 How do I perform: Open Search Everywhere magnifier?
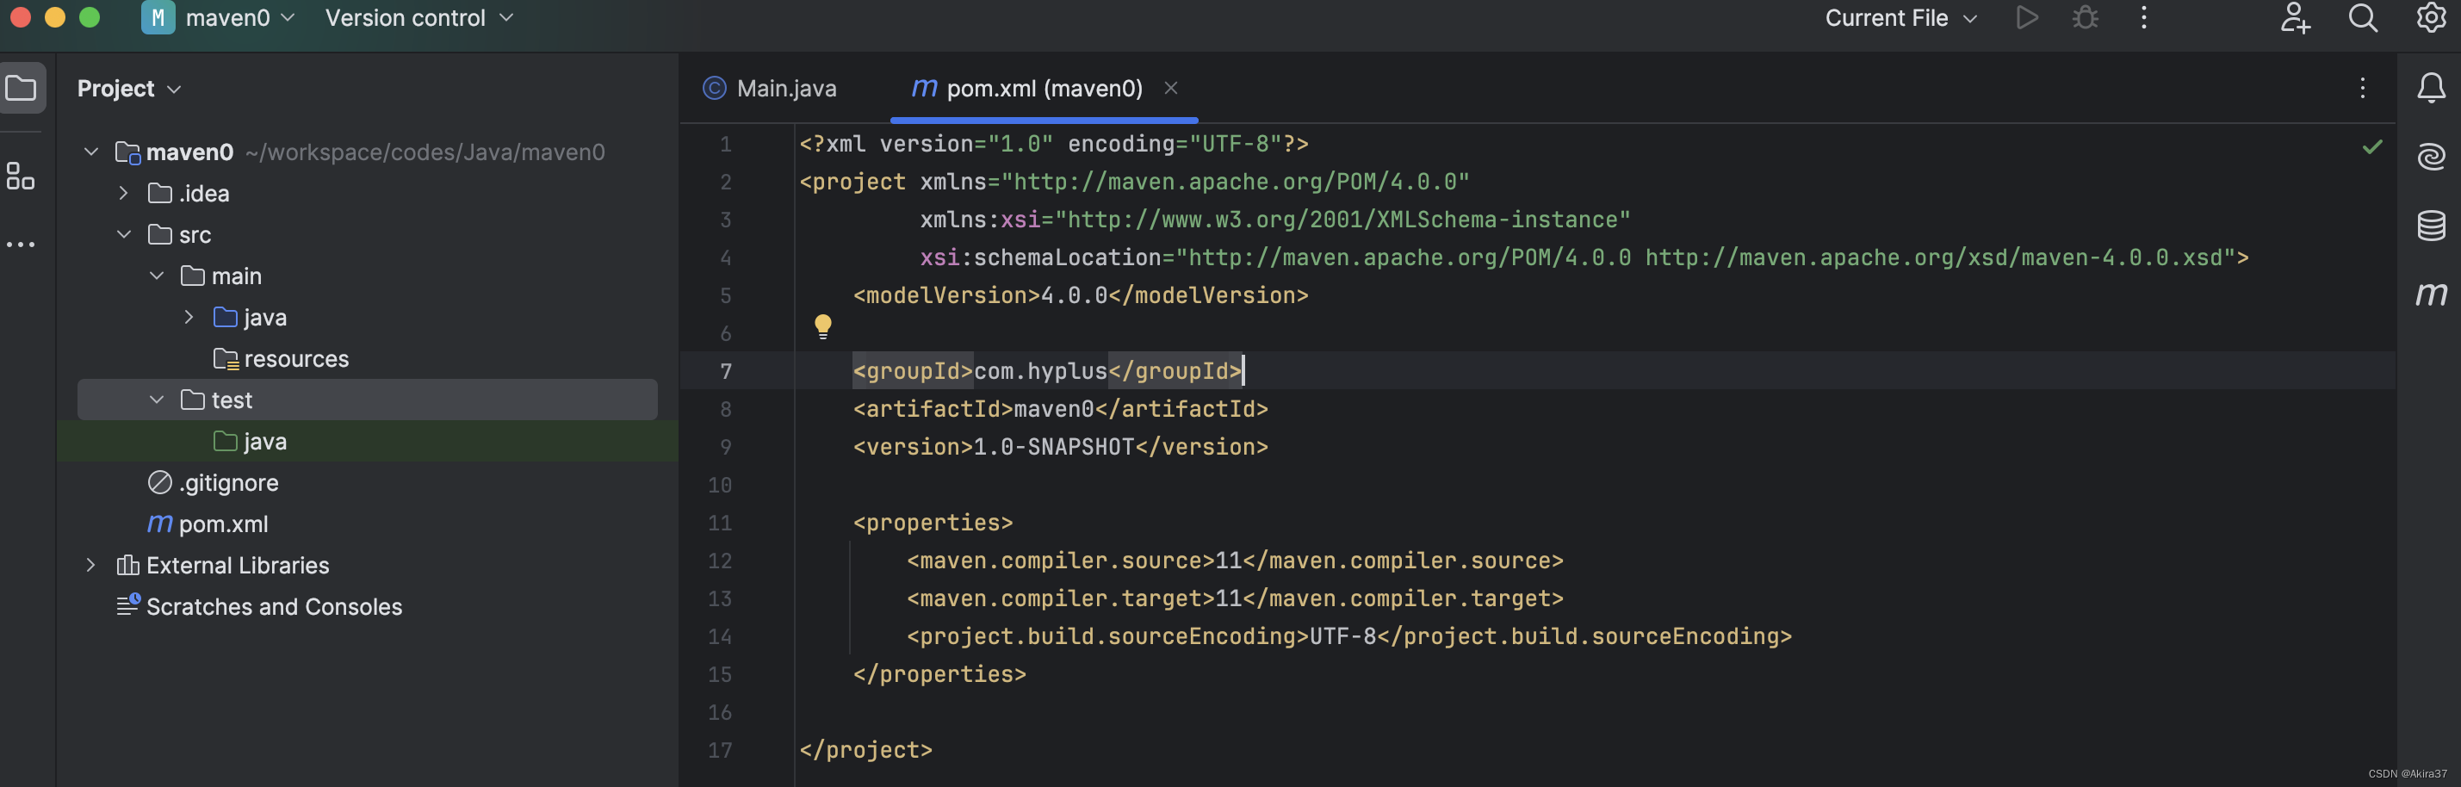click(2363, 18)
